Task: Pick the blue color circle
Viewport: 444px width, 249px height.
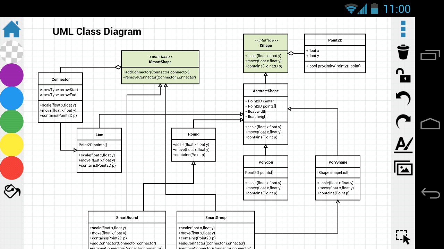Action: (11, 98)
